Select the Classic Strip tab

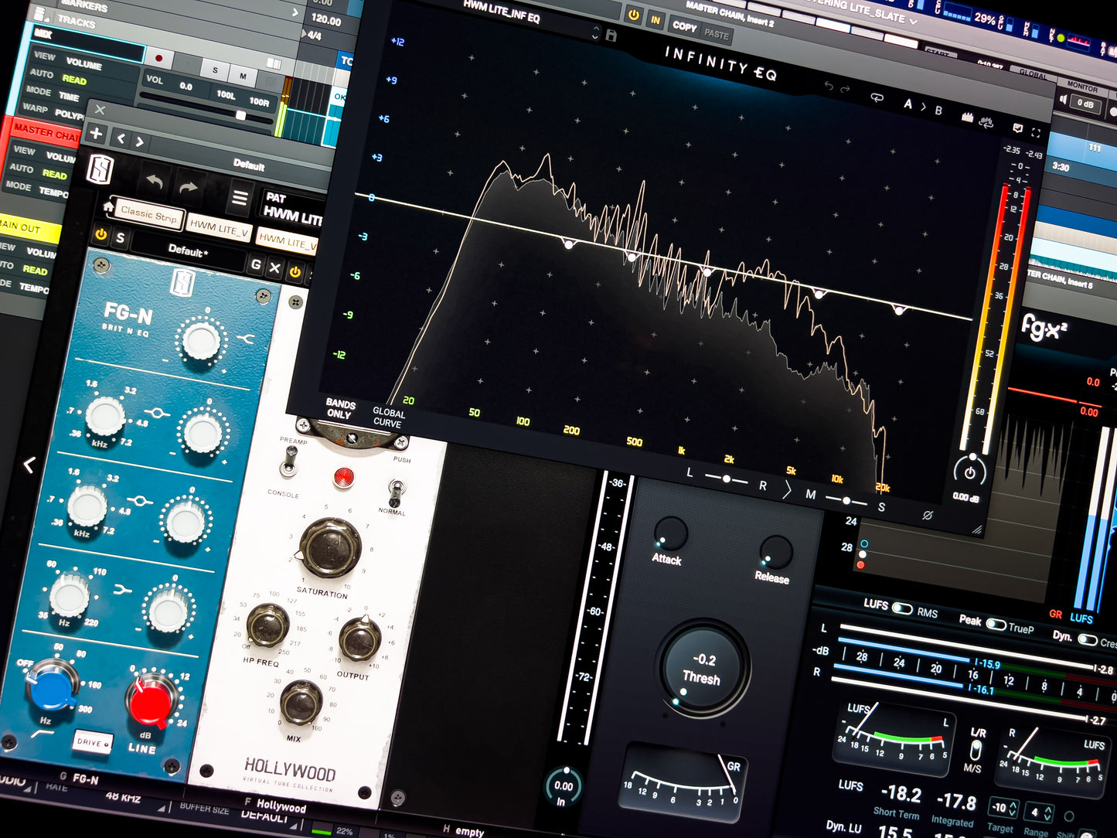coord(148,214)
